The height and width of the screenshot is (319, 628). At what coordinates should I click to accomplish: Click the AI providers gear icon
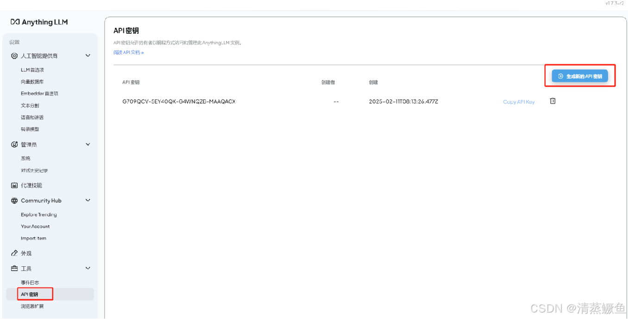(x=14, y=56)
